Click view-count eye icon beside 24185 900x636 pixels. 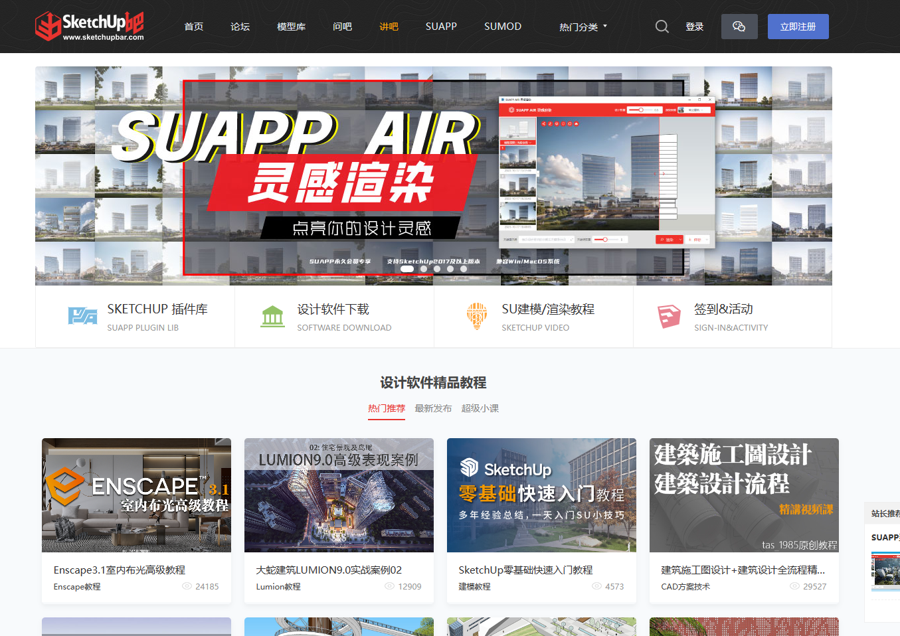tap(187, 586)
